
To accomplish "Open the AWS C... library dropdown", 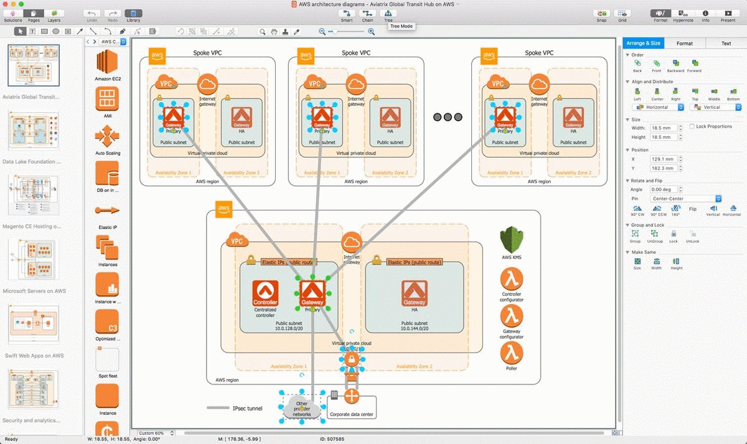I will (113, 42).
